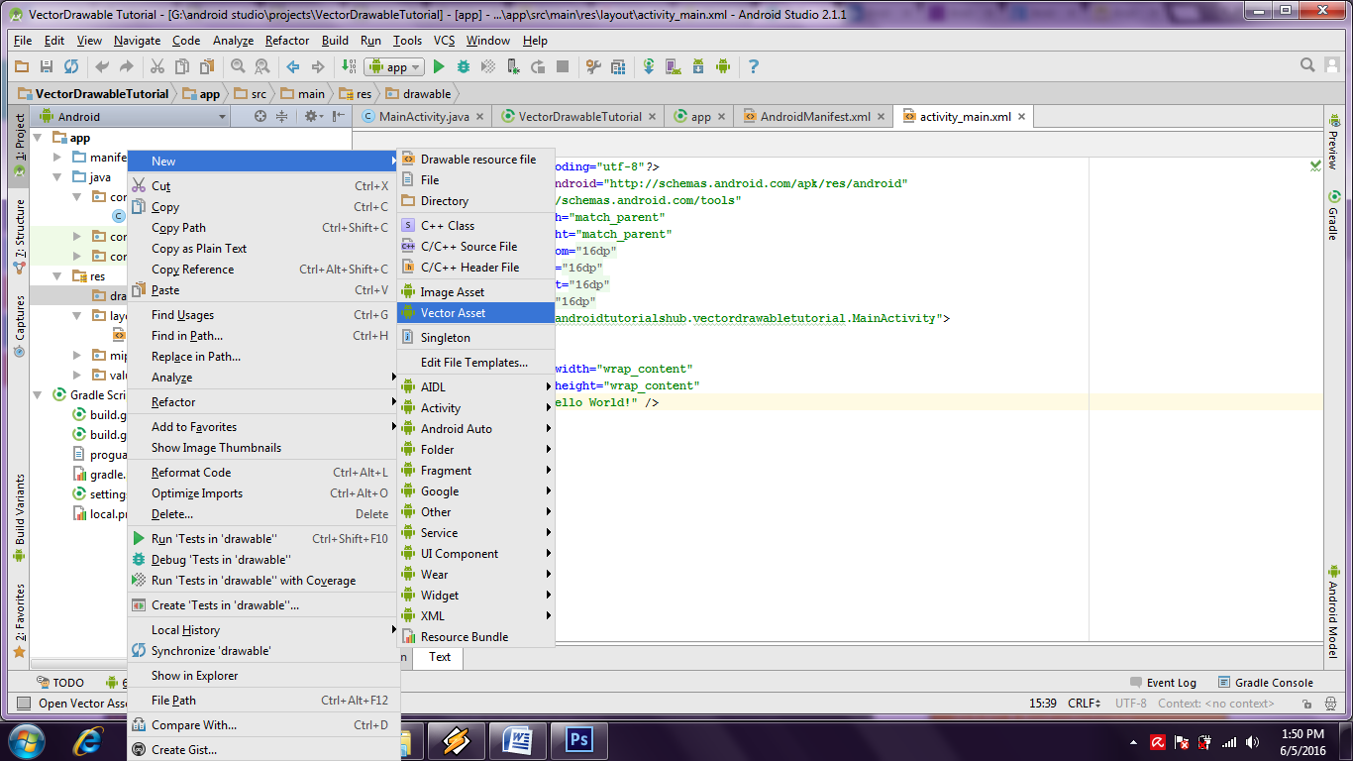Expand the XML submenu
1353x761 pixels.
(475, 616)
